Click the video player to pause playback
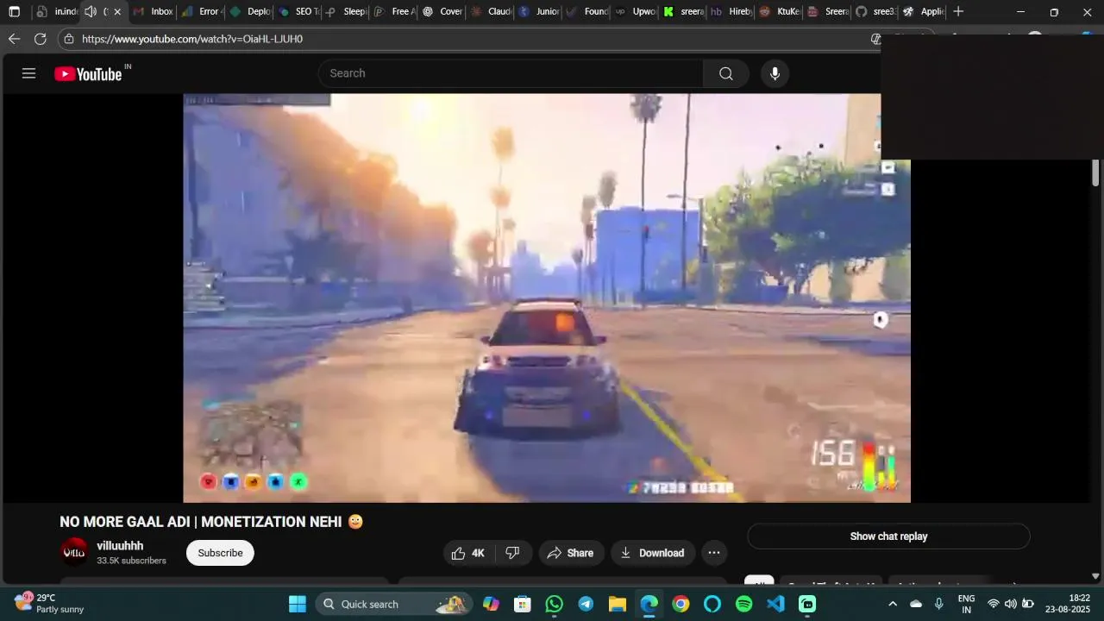This screenshot has width=1104, height=621. 547,298
